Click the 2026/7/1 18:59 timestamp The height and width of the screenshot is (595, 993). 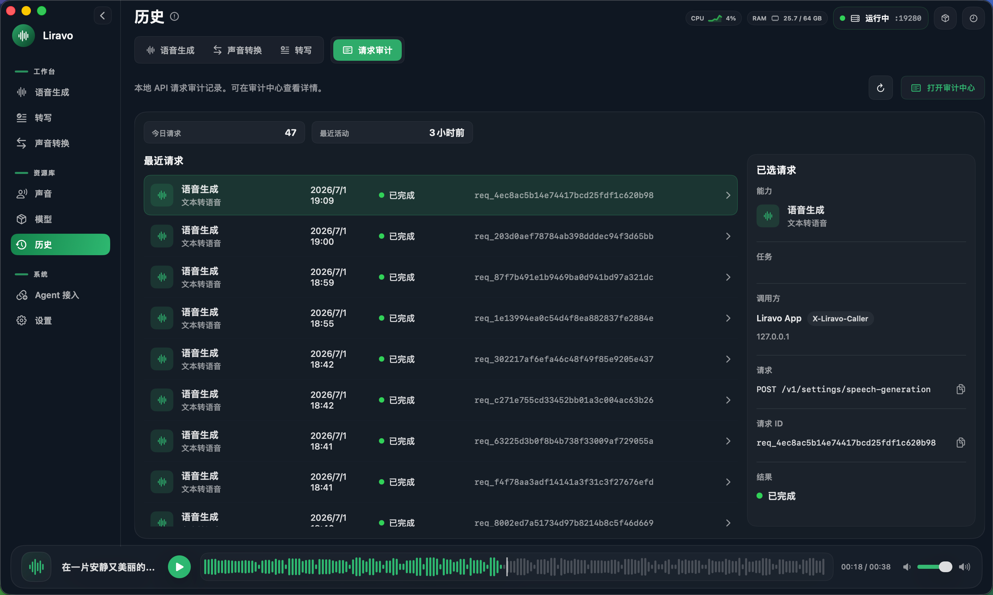click(x=328, y=277)
